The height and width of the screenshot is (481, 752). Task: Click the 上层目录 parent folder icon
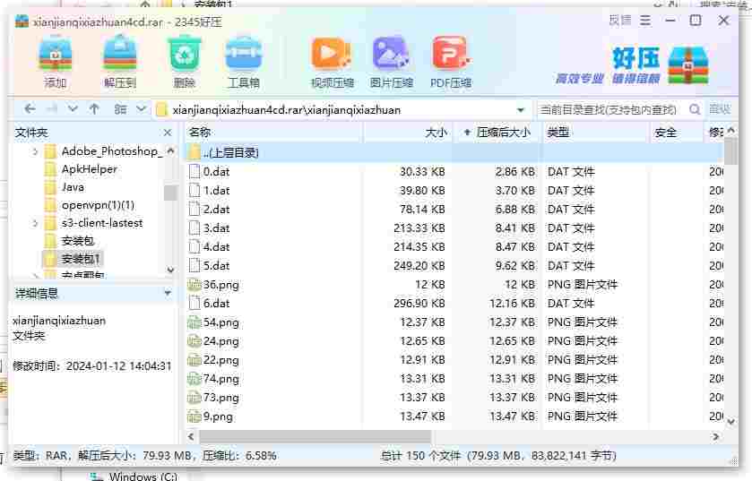(x=194, y=153)
